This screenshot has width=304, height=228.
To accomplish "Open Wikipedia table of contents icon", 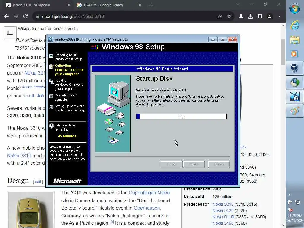I will 10,33.
